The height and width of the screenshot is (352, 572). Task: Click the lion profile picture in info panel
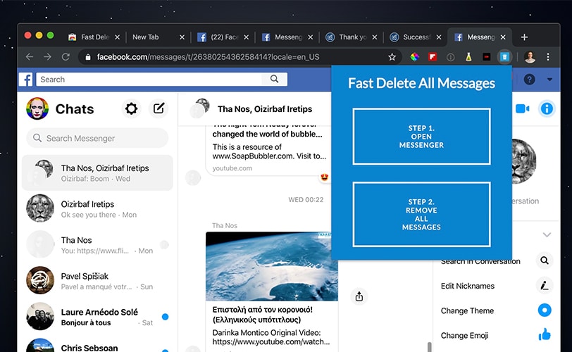click(523, 161)
